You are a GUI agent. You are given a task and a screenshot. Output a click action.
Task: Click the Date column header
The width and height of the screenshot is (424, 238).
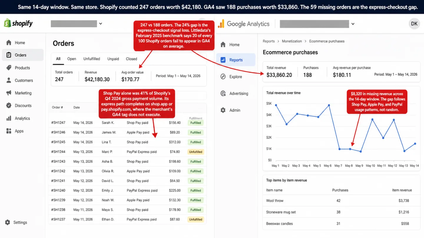77,107
